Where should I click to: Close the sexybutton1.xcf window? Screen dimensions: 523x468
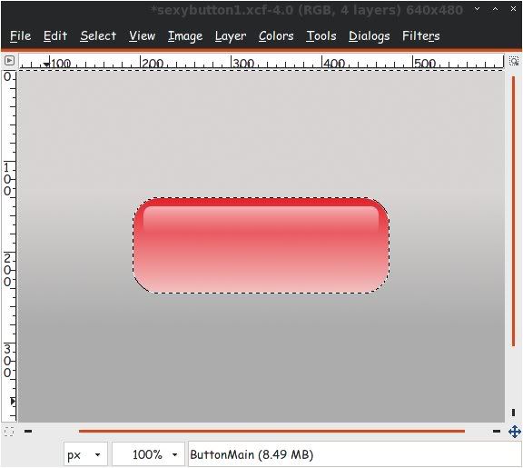513,9
